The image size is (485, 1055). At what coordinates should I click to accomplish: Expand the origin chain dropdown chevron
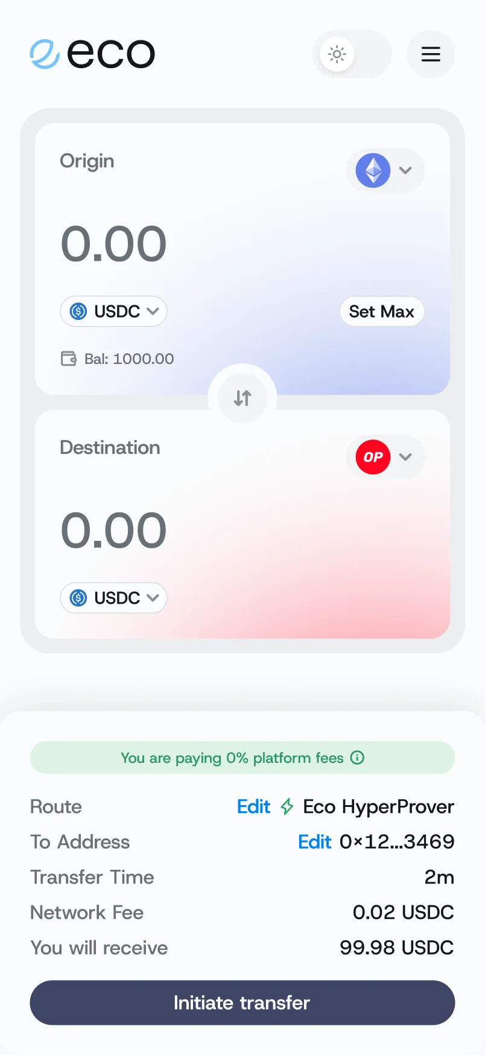[405, 170]
